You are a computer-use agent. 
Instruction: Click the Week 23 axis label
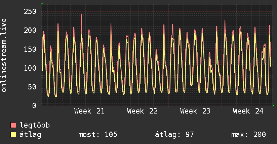click(195, 111)
